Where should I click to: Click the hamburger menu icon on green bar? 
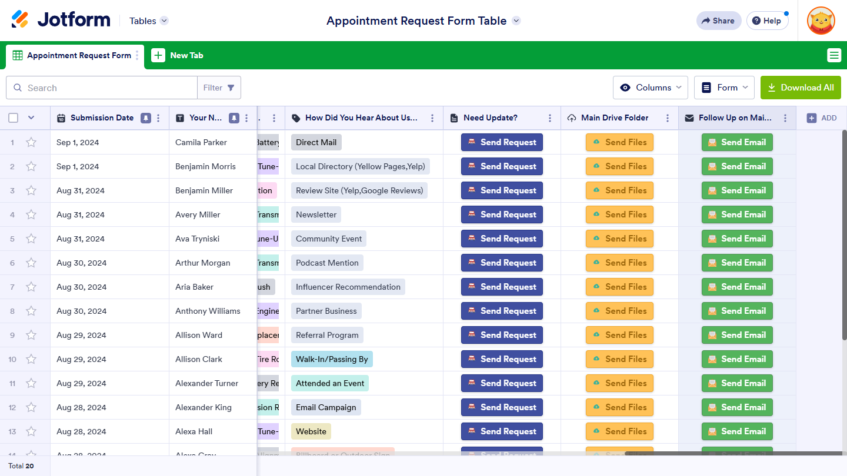[x=833, y=55]
